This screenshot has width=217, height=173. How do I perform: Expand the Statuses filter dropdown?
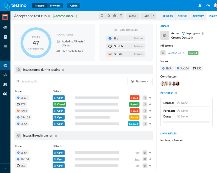click(140, 81)
